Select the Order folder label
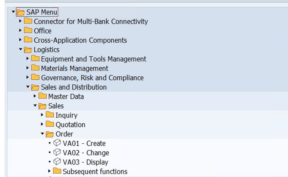This screenshot has width=288, height=177. (64, 134)
